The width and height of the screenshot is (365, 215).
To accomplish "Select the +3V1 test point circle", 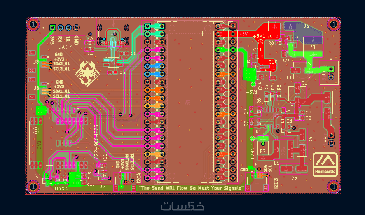I will coord(253,84).
